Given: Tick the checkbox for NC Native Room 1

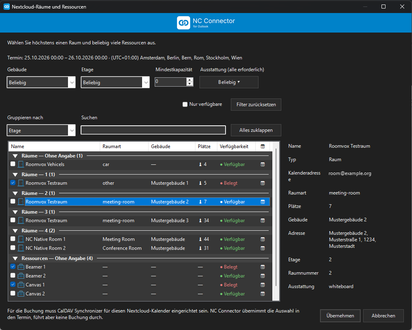Looking at the screenshot, I should point(13,238).
